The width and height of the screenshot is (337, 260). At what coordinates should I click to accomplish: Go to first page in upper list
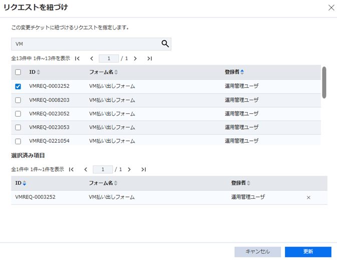(x=77, y=58)
